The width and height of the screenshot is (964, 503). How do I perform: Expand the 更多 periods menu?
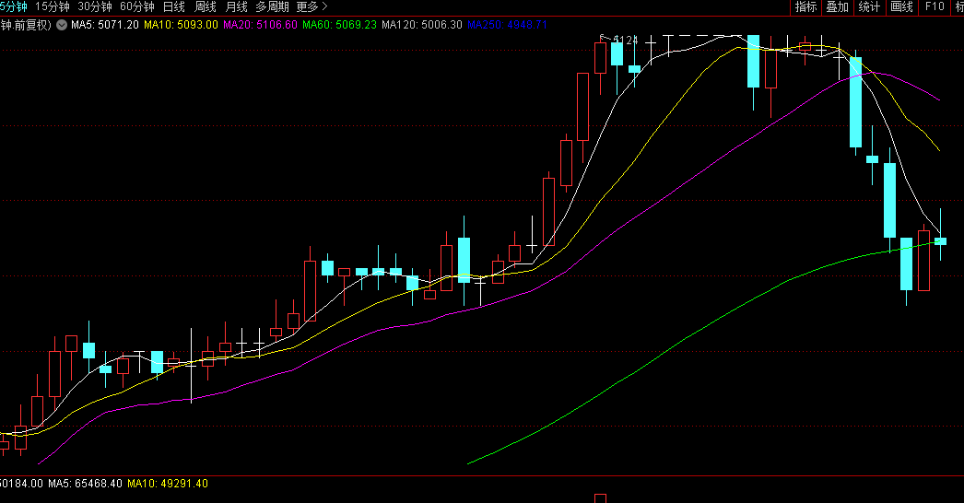pyautogui.click(x=312, y=6)
